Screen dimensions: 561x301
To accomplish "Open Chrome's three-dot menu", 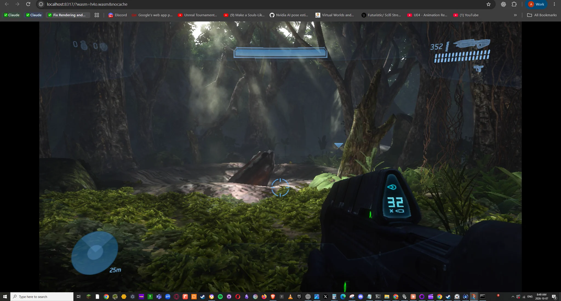I will (x=554, y=4).
